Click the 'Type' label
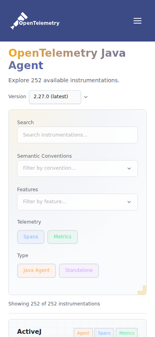 [x=23, y=256]
